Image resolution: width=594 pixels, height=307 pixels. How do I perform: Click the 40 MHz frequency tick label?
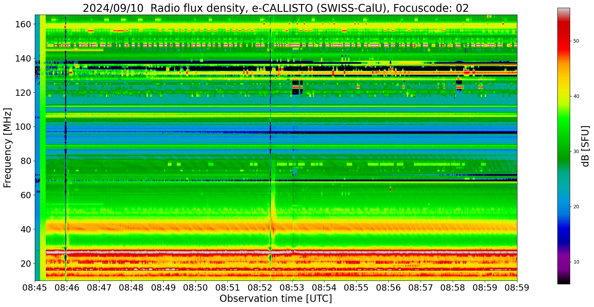click(x=26, y=229)
